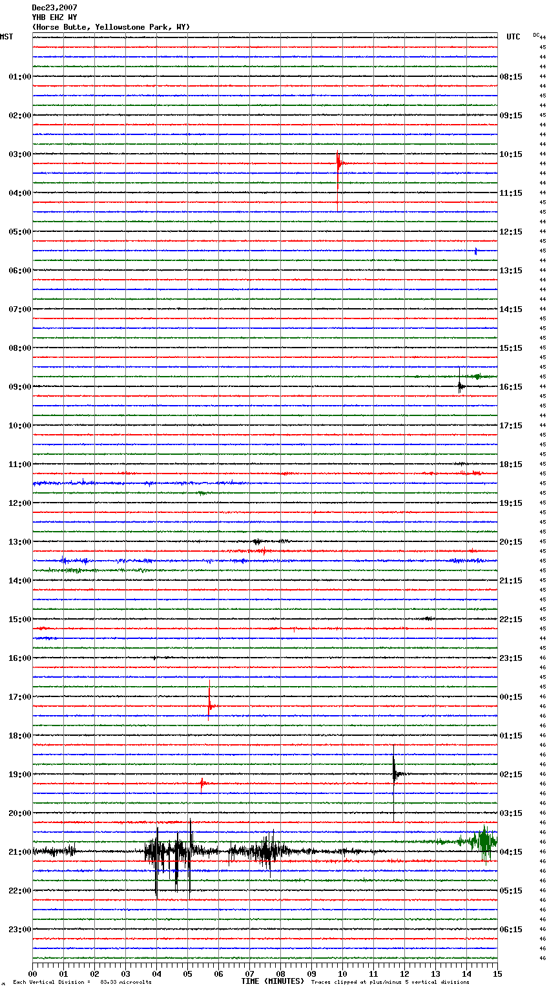
Task: Select the 07:00 MST row label
Action: pyautogui.click(x=20, y=309)
